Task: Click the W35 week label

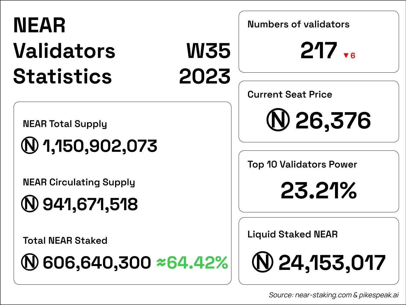Action: click(208, 51)
